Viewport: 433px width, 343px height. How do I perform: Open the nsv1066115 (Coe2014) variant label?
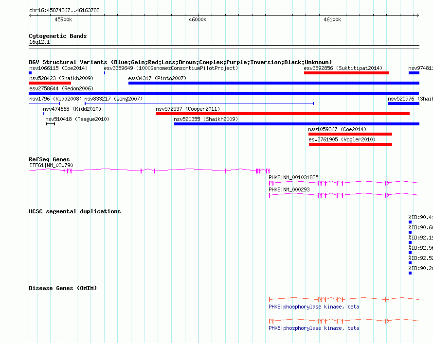point(58,68)
